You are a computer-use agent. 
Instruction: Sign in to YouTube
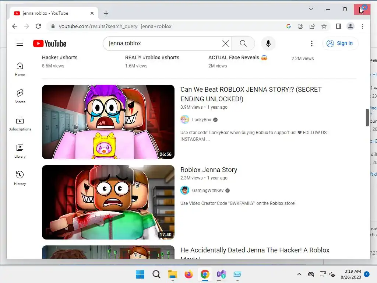[340, 43]
